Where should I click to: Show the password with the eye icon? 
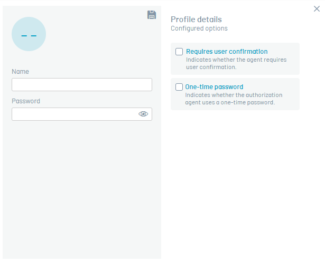(143, 114)
